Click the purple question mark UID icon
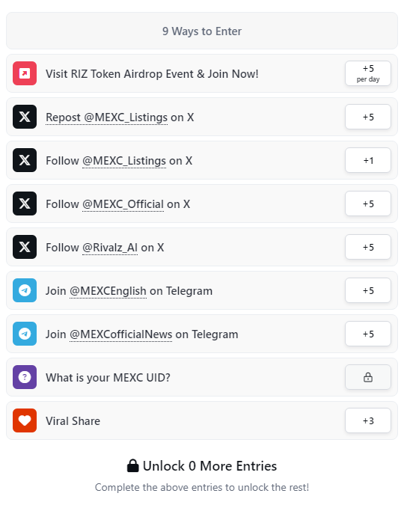This screenshot has width=404, height=511. (25, 377)
